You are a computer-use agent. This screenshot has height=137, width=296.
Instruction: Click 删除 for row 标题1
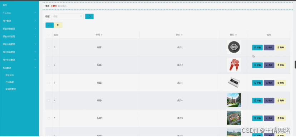click(281, 48)
